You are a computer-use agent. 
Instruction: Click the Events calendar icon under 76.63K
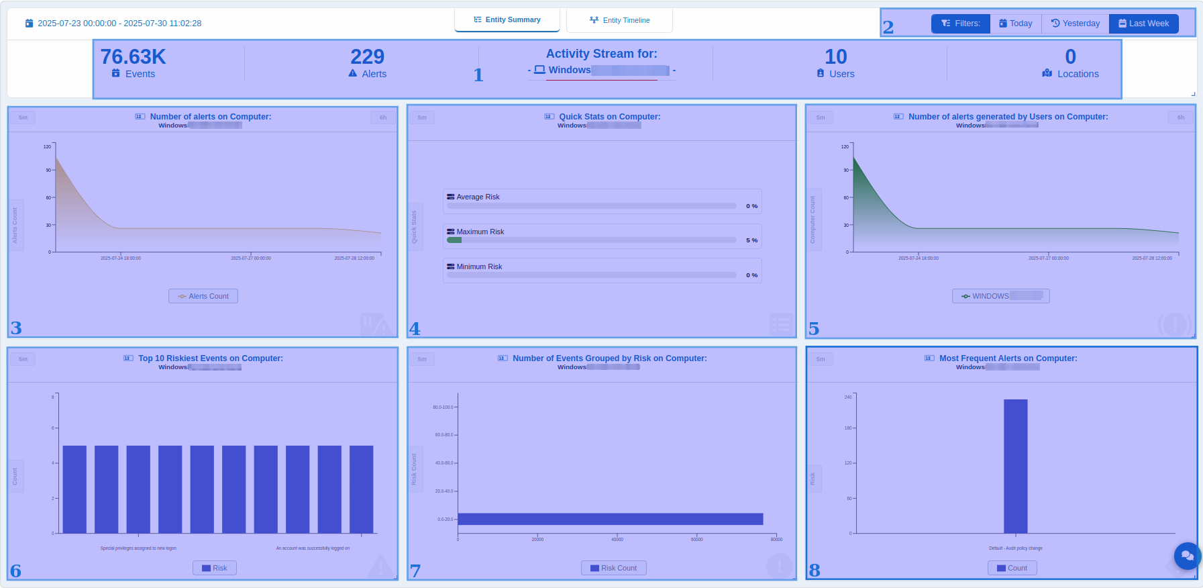click(116, 74)
